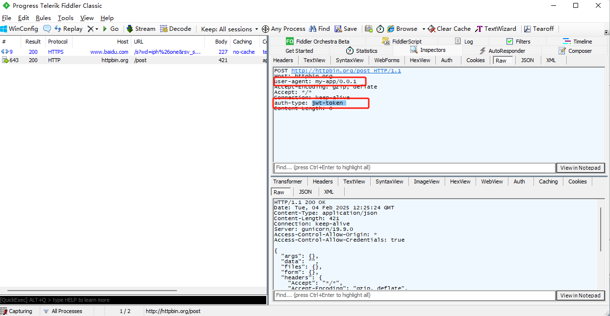Select request Headers inspector tab
Image resolution: width=610 pixels, height=316 pixels.
(x=283, y=60)
